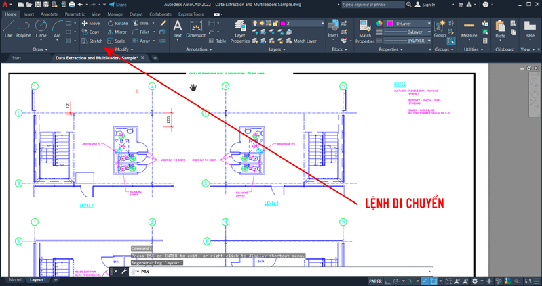Select the Dimension tool
Viewport: 542px width, 286px height.
tap(196, 29)
